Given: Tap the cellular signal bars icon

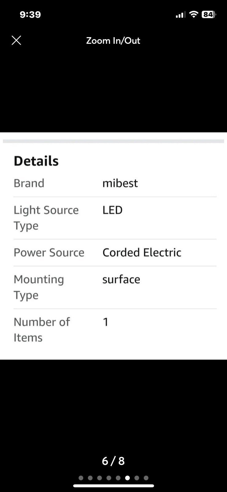Looking at the screenshot, I should coord(181,15).
